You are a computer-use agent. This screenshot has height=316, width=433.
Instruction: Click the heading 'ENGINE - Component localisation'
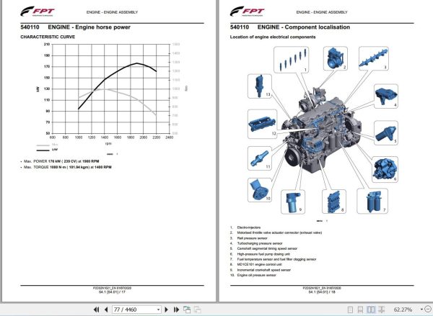tap(304, 27)
